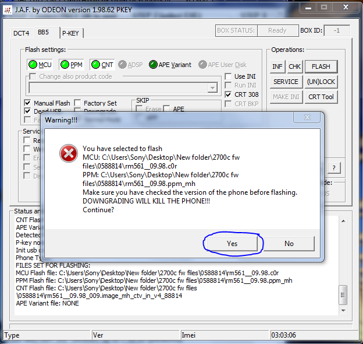Confirm flashing with the Yes button
Image resolution: width=363 pixels, height=344 pixels.
232,244
